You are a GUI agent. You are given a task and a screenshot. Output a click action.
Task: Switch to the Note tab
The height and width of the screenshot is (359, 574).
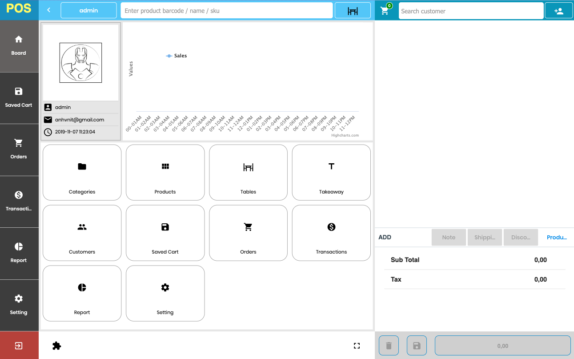point(449,237)
